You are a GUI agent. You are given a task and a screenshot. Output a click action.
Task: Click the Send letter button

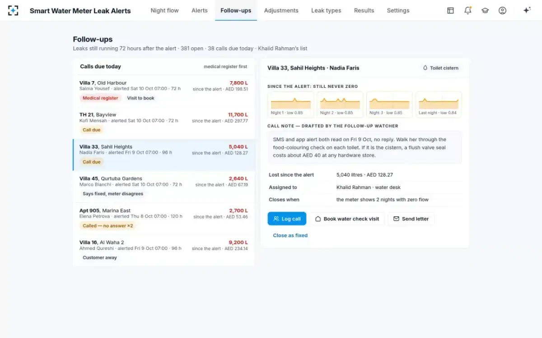(x=411, y=219)
